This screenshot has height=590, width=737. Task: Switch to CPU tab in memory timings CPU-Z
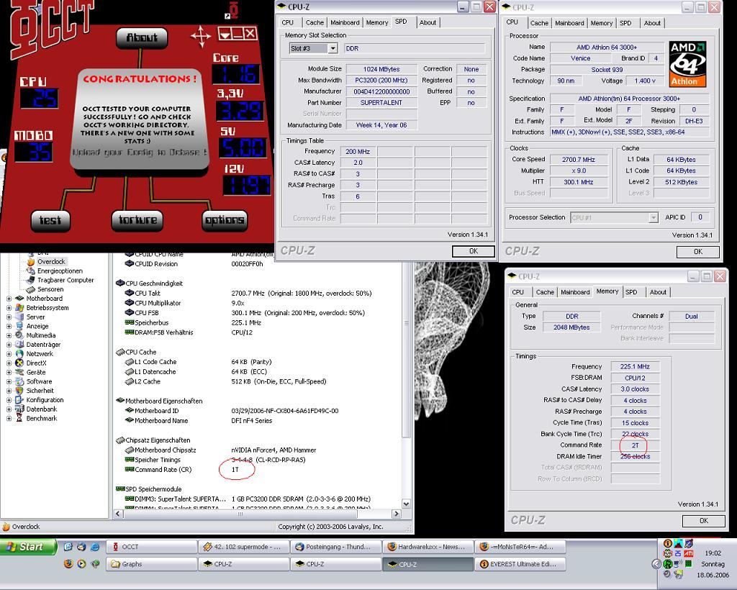(x=517, y=292)
